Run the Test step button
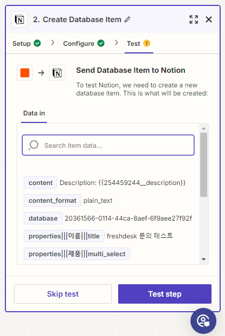The height and width of the screenshot is (336, 225). (165, 294)
